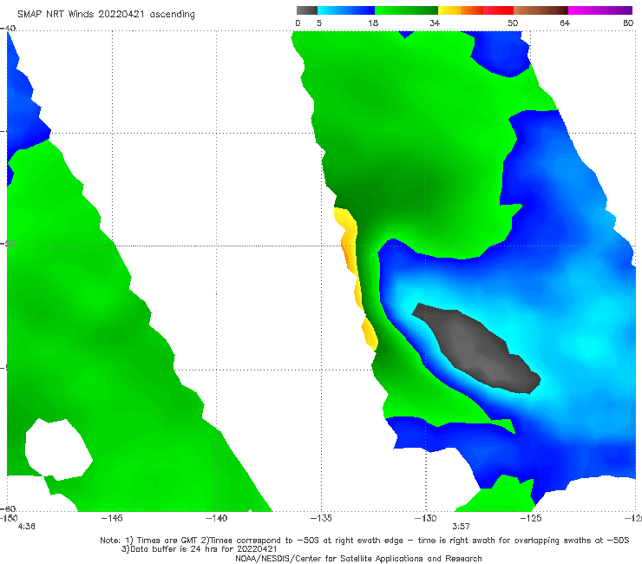Click the swath time '4:36'
The height and width of the screenshot is (564, 642).
click(27, 527)
